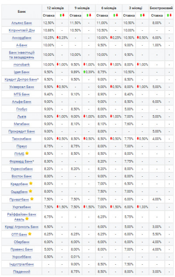Viewport: 175px width, 277px height.
Task: Click the star icon next to ОТП Банк
Action: (x=30, y=234)
